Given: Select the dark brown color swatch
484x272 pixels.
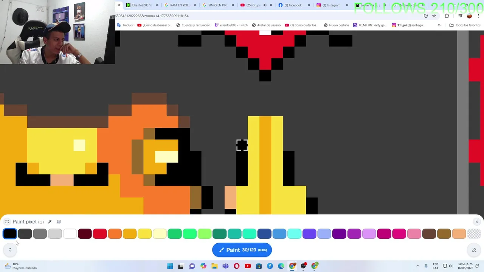Looking at the screenshot, I should (429, 234).
